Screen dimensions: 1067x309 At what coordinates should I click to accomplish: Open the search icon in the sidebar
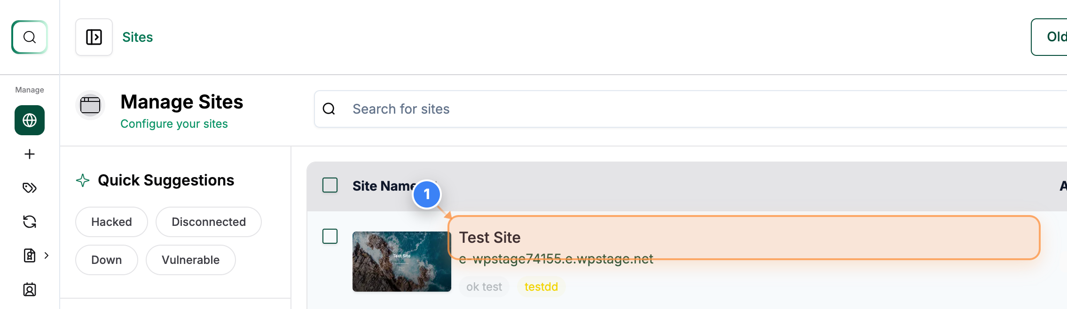coord(30,37)
